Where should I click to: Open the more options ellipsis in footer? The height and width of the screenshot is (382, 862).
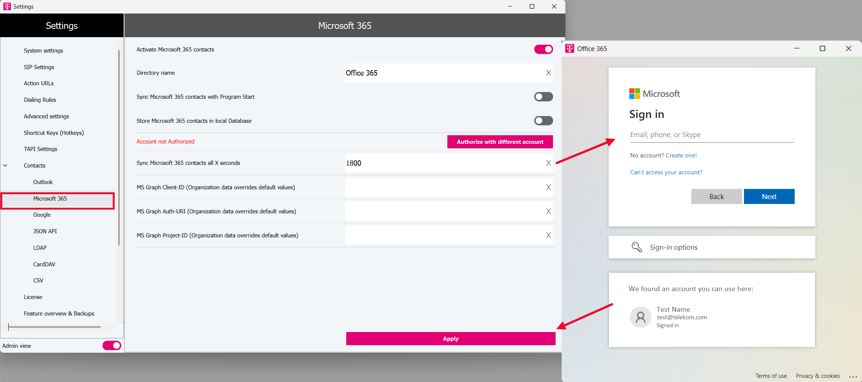pyautogui.click(x=853, y=376)
